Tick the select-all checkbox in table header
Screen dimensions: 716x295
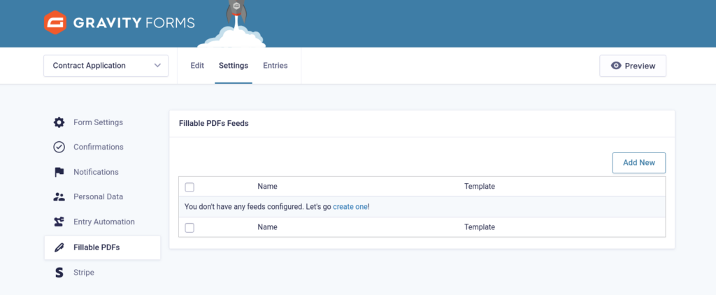click(x=189, y=187)
